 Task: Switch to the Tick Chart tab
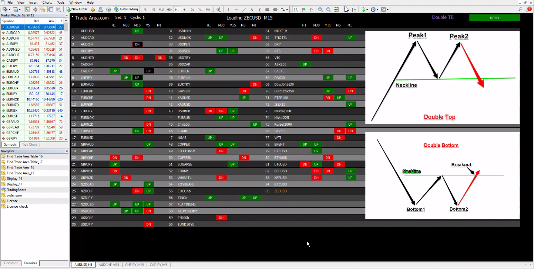point(29,144)
